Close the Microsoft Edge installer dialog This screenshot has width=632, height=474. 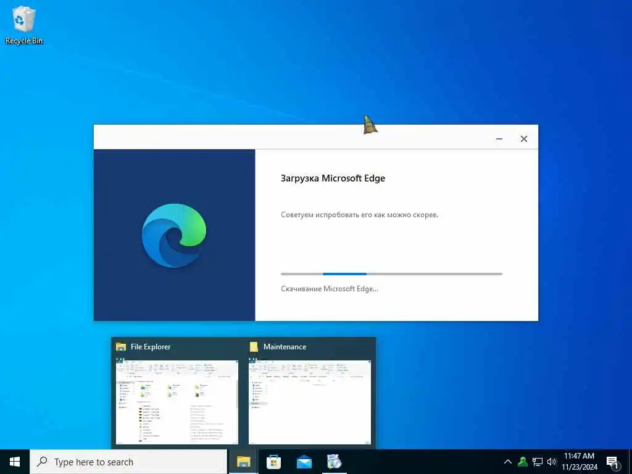point(523,139)
